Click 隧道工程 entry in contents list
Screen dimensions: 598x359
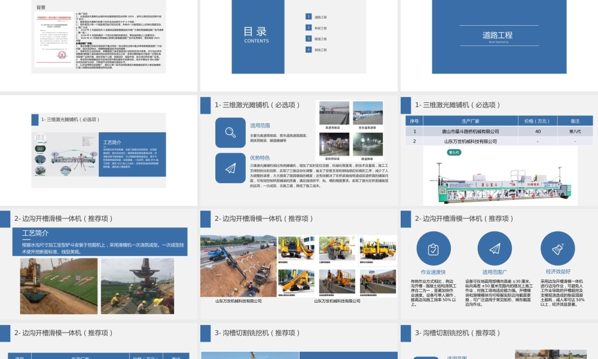point(321,39)
